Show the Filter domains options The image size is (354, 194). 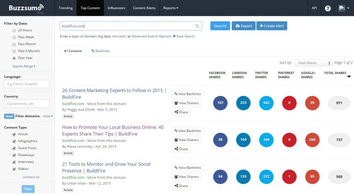pos(48,116)
